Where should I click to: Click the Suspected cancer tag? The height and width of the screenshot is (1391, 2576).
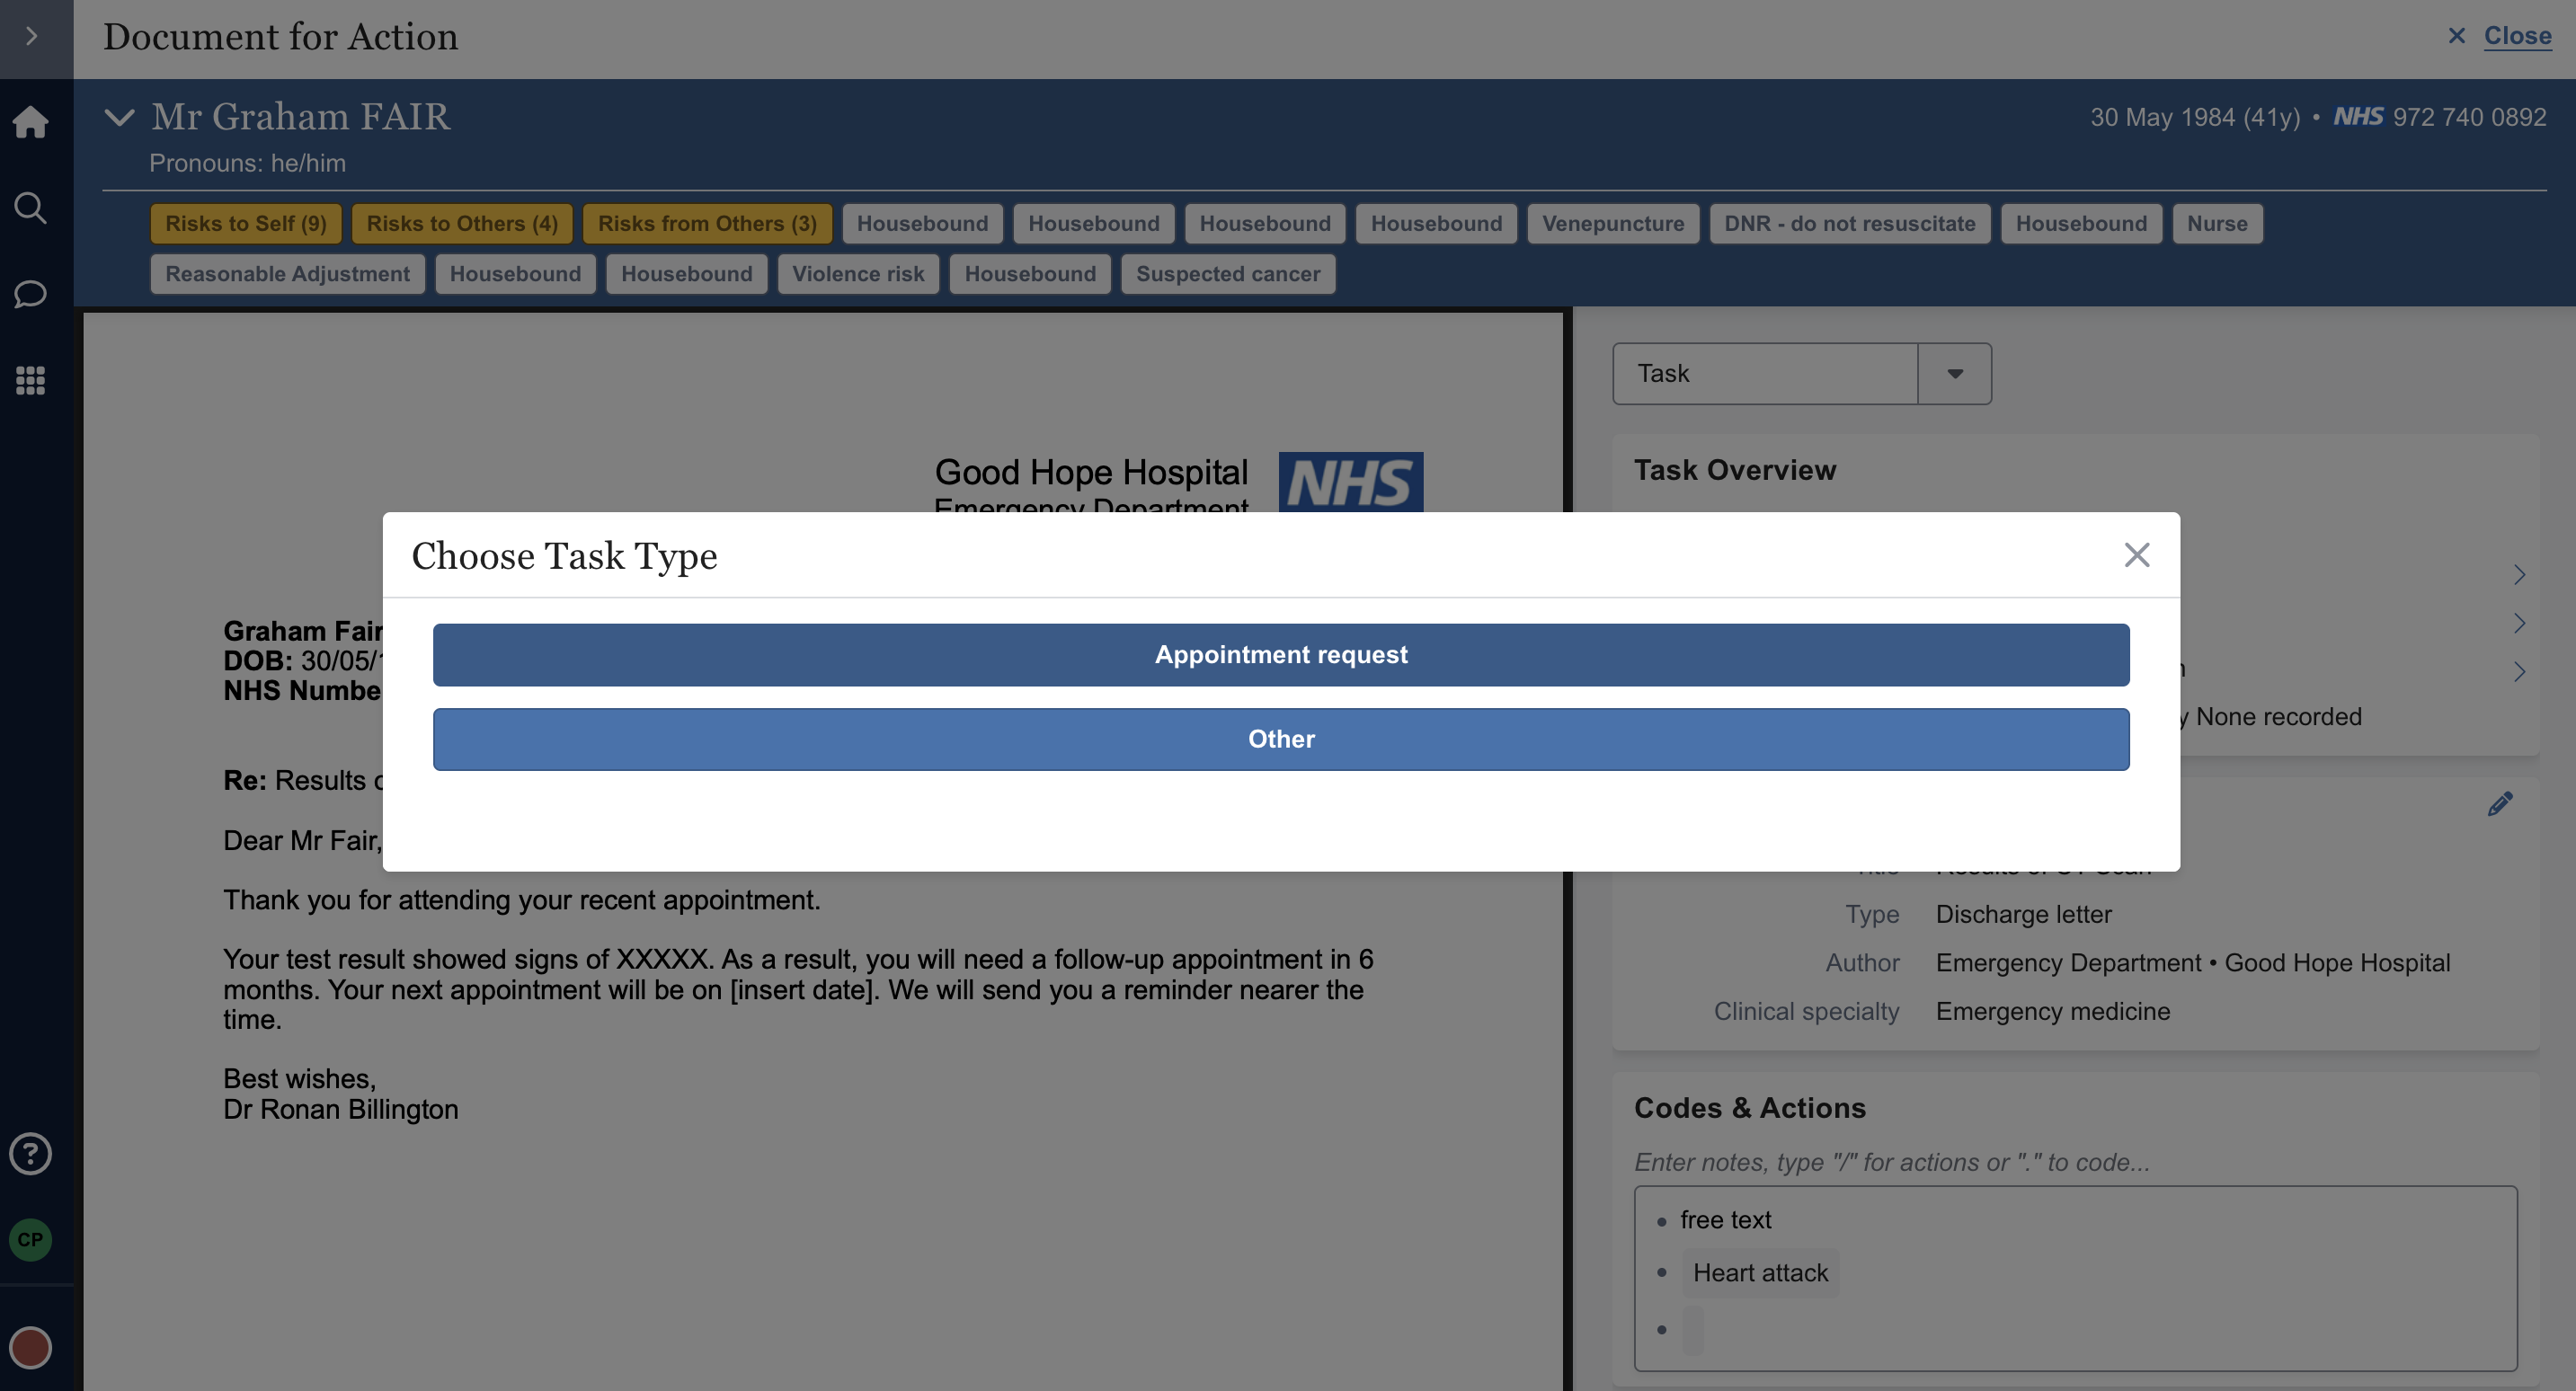tap(1227, 274)
